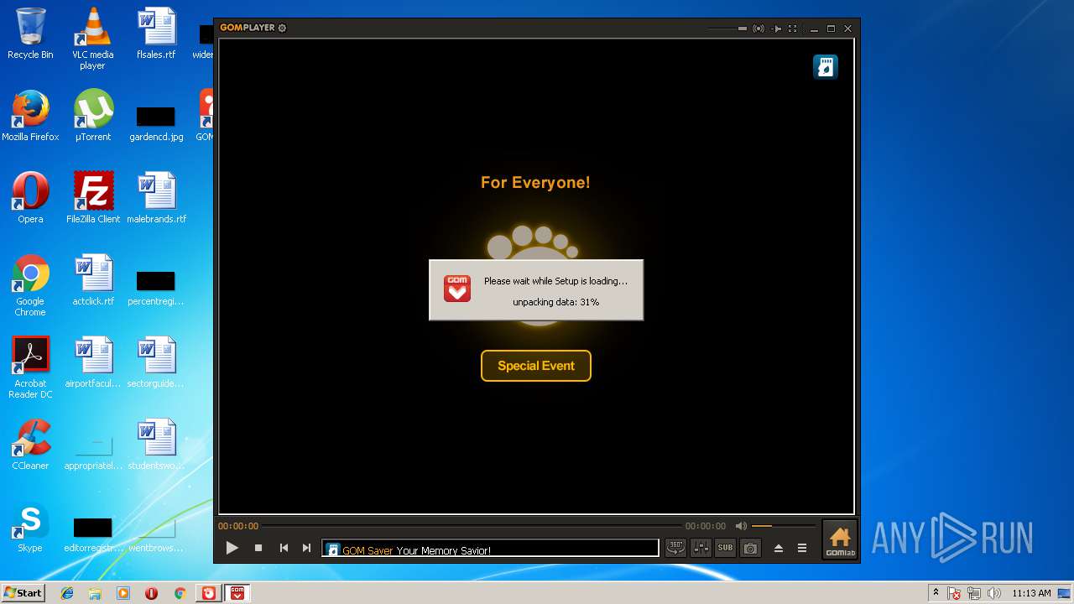Open Google Chrome desktop shortcut
The width and height of the screenshot is (1074, 604).
pos(30,285)
